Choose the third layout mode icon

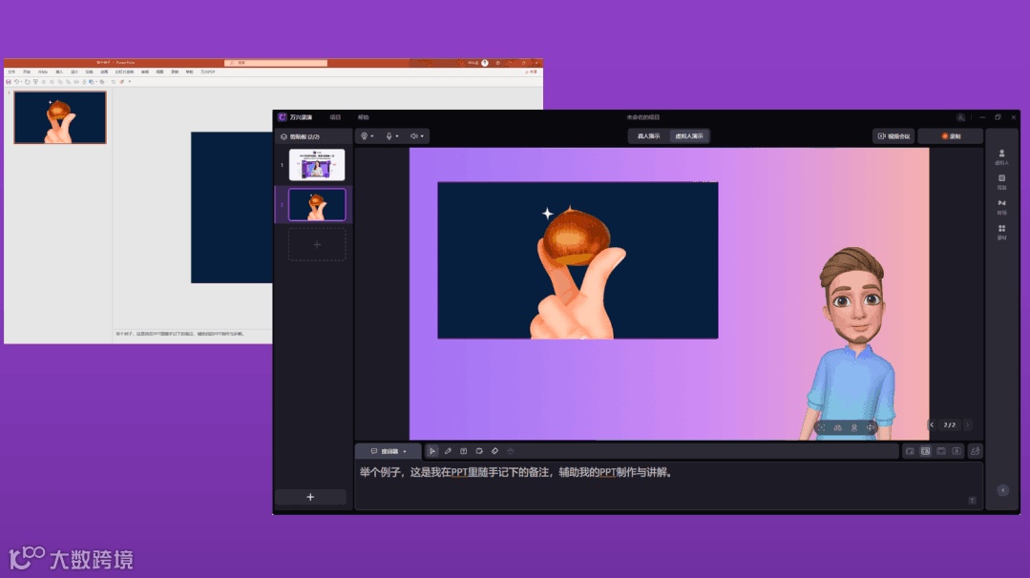(941, 451)
